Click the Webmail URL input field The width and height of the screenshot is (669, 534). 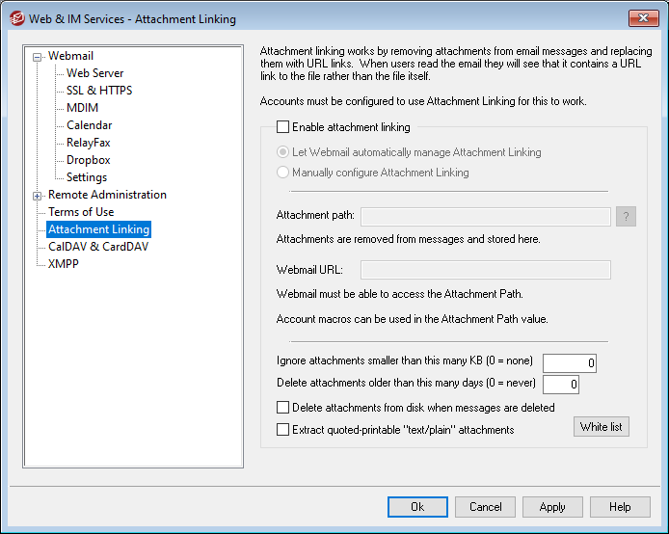(486, 270)
